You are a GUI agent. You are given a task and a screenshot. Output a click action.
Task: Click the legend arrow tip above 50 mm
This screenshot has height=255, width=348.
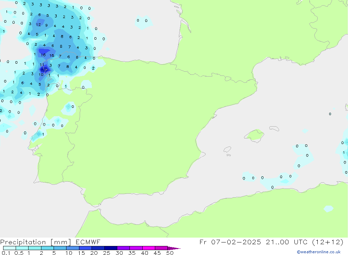pos(174,248)
